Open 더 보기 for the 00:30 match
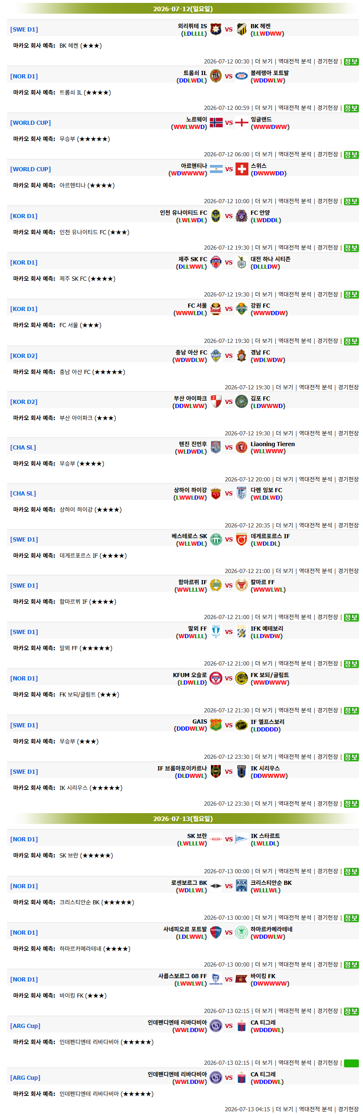 (264, 61)
